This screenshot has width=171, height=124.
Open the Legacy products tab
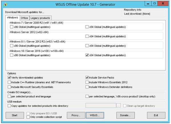click(40, 18)
